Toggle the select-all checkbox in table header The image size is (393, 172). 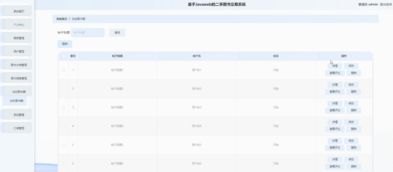tap(63, 56)
